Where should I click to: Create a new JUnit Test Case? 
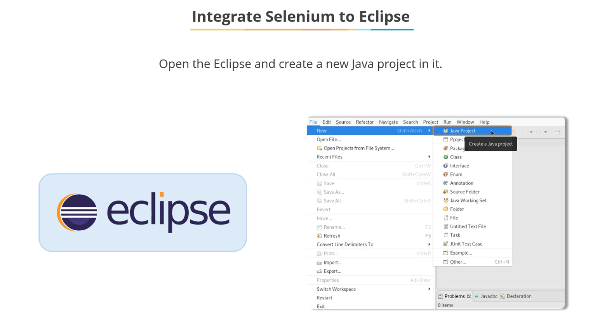[472, 244]
